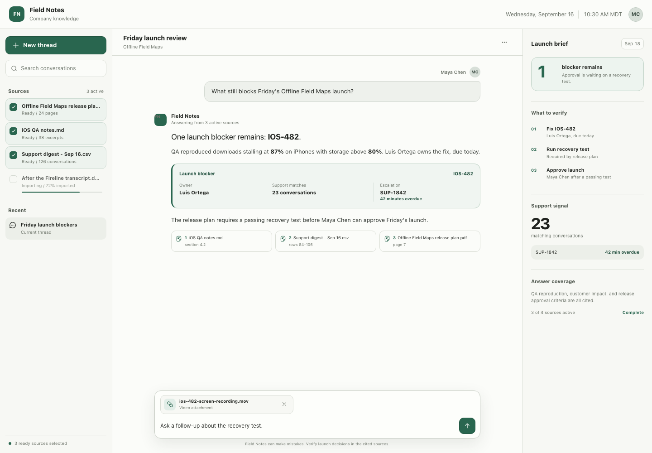Click IOS-482 tag on launch blocker card
652x453 pixels.
point(463,173)
